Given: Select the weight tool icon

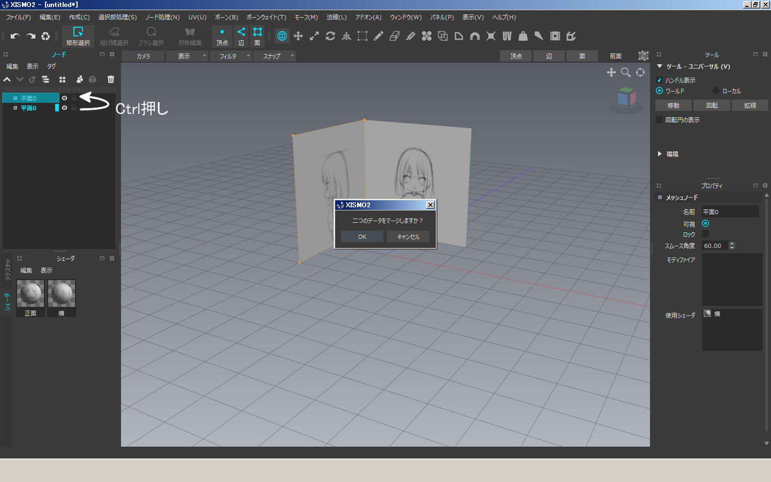Looking at the screenshot, I should click(x=523, y=36).
